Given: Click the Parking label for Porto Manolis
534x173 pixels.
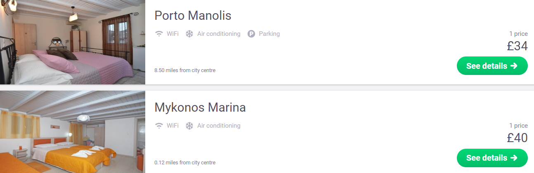Looking at the screenshot, I should 269,34.
